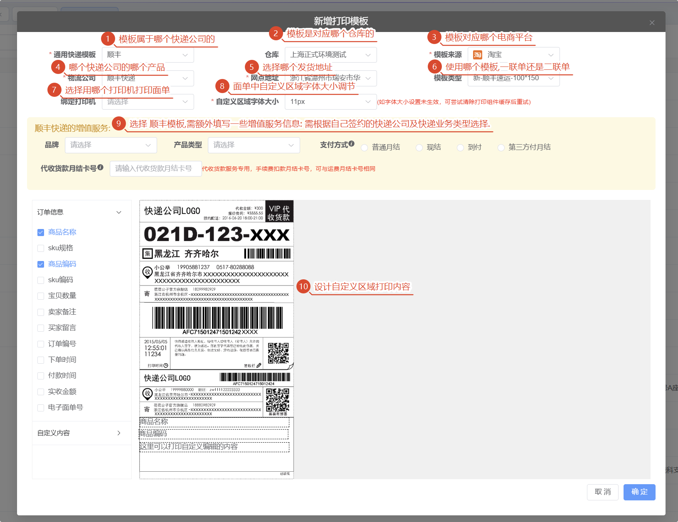Check the 宝贝数量 checkbox
The height and width of the screenshot is (522, 678).
point(41,296)
